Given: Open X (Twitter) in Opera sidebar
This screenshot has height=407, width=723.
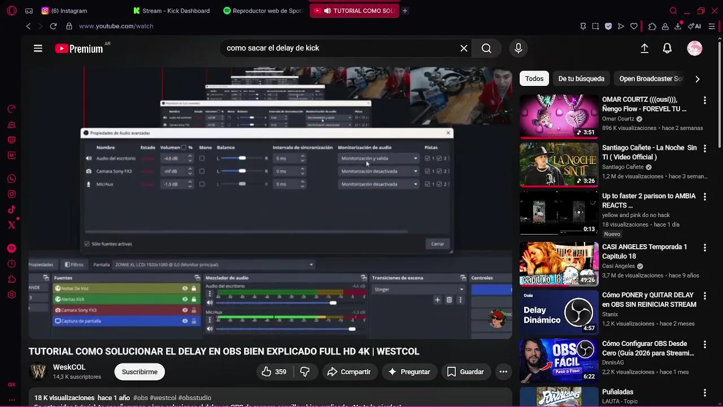Looking at the screenshot, I should [x=11, y=225].
